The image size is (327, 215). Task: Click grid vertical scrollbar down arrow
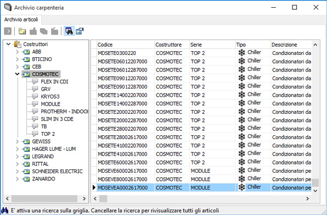coord(315,191)
